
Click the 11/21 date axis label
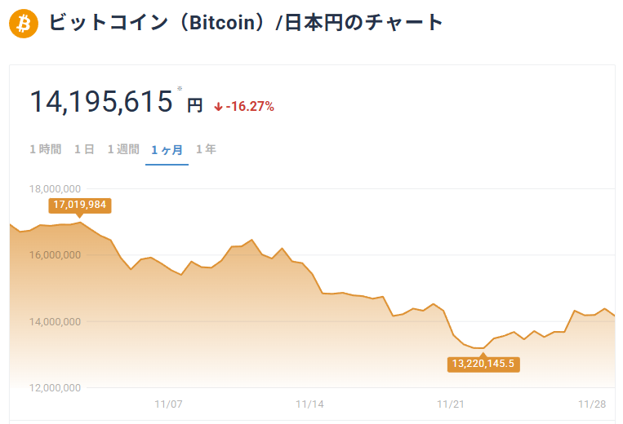pos(451,404)
